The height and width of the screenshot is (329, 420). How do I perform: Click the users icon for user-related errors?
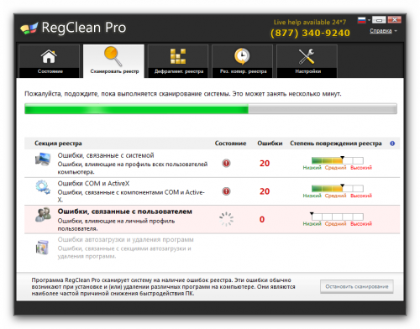(43, 215)
